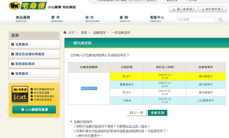This screenshot has height=138, width=229.
Task: Click 資料登入時間 column header
Action: coord(165,67)
